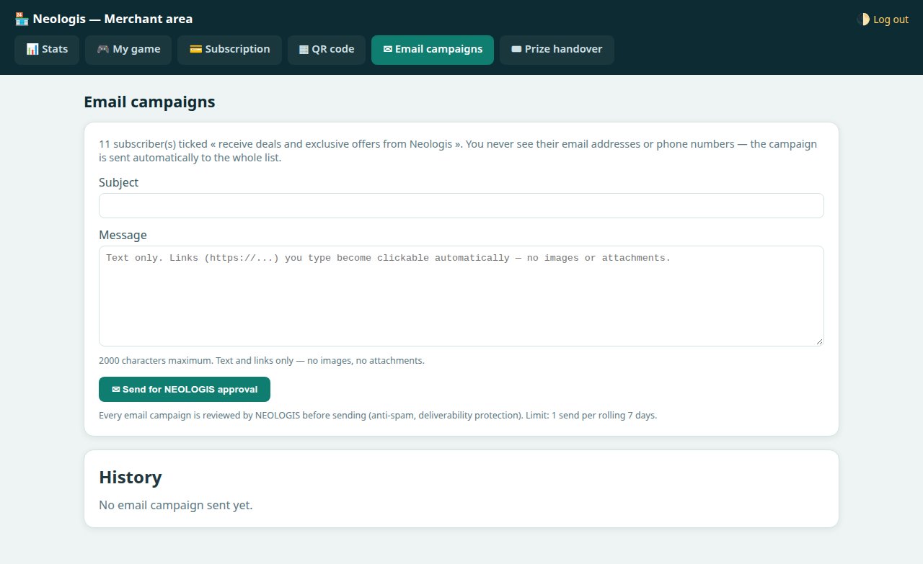Image resolution: width=923 pixels, height=564 pixels.
Task: Send campaign for NEOLOGIS approval
Action: 185,389
